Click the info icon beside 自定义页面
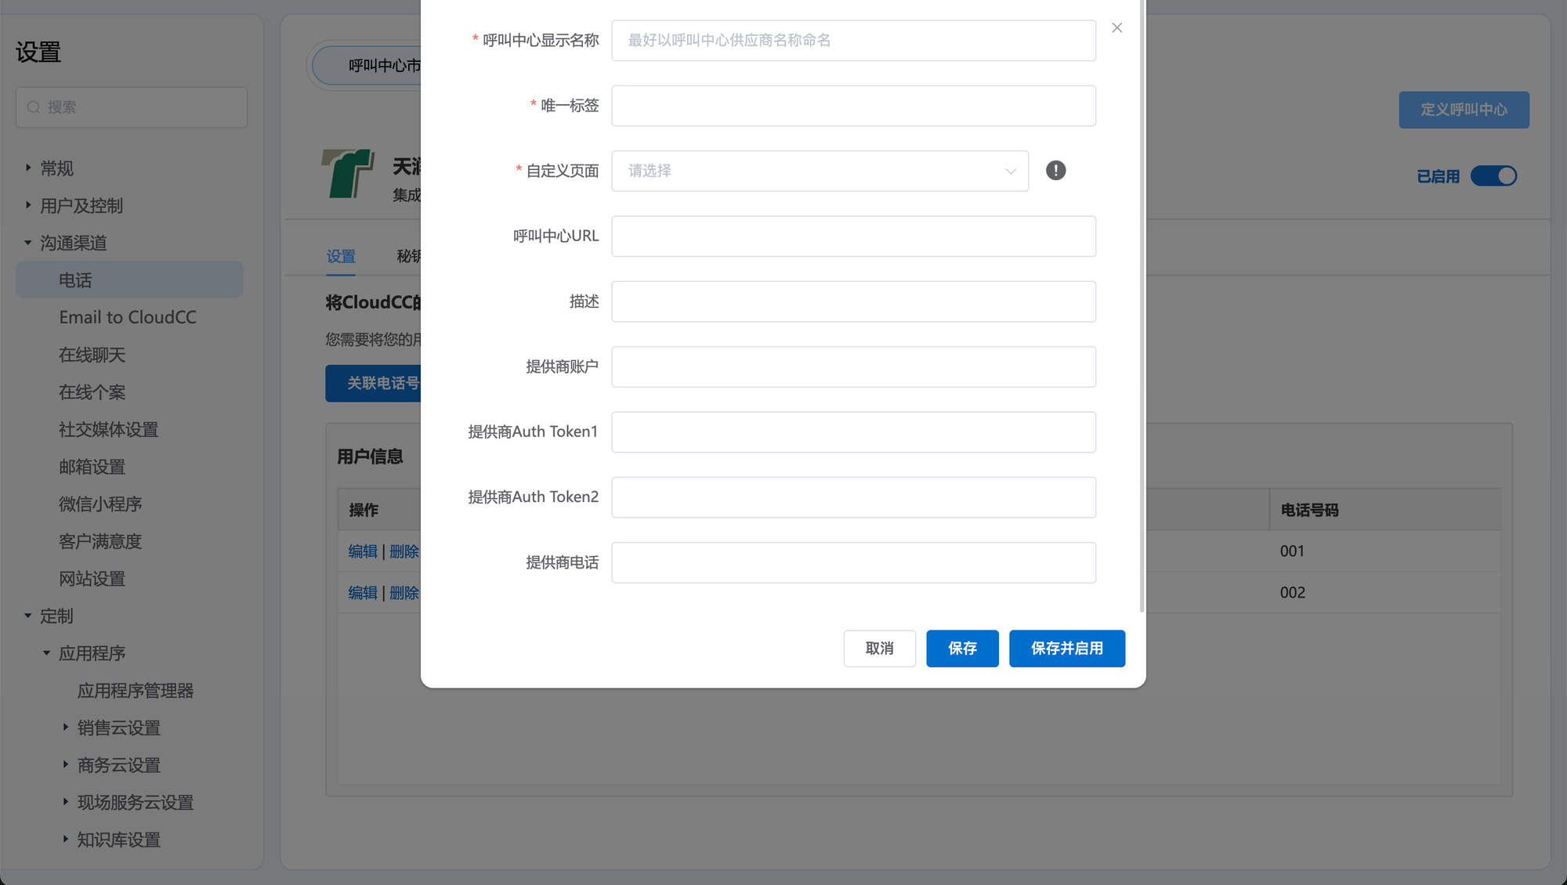The height and width of the screenshot is (885, 1567). 1055,171
